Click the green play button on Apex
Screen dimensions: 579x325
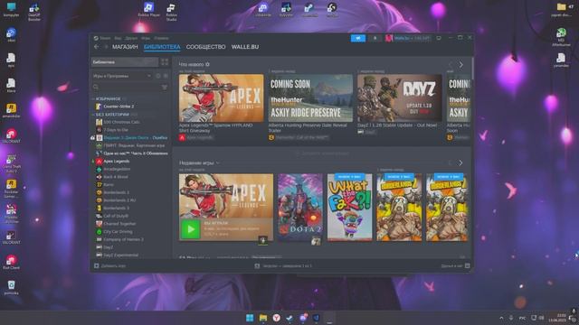point(191,229)
